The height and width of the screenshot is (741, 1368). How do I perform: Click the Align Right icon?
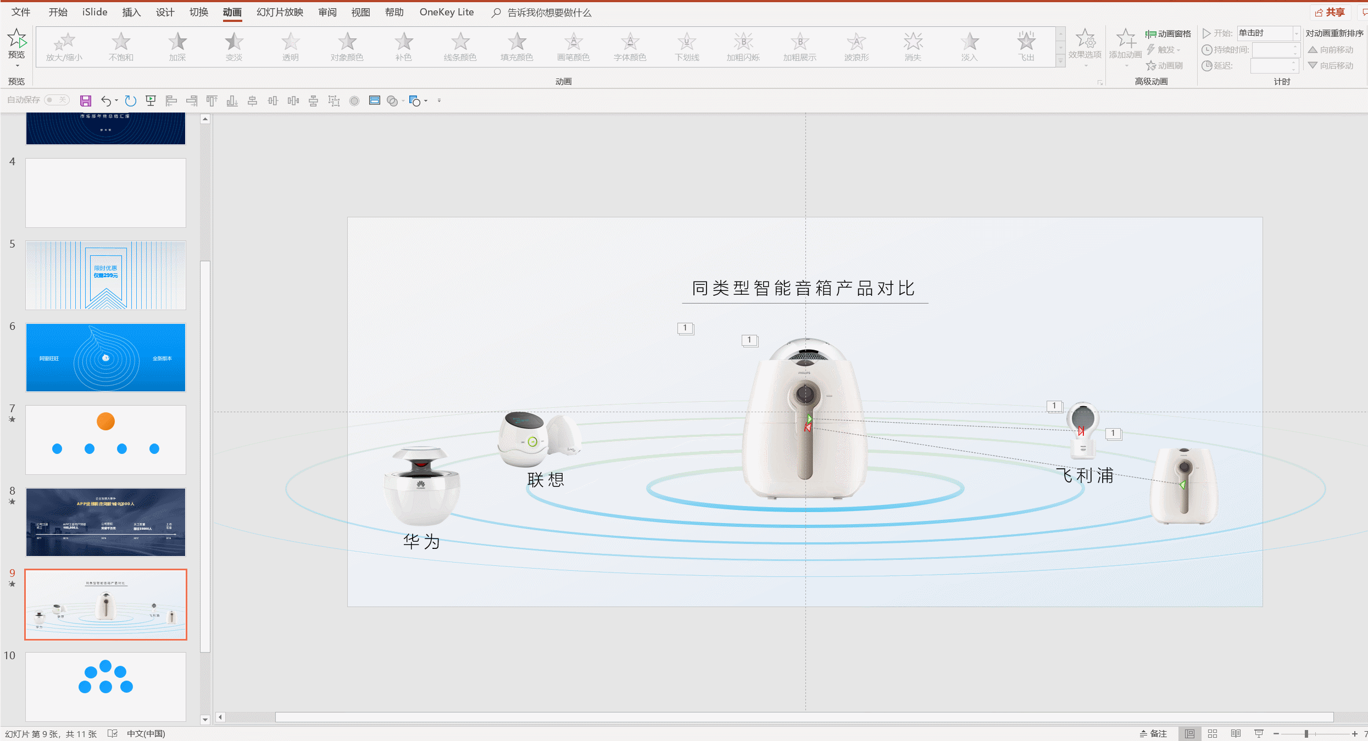(x=192, y=100)
